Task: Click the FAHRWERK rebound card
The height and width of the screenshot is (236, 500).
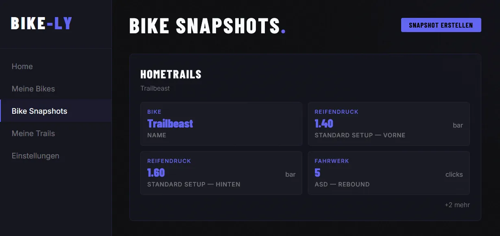Action: (389, 173)
